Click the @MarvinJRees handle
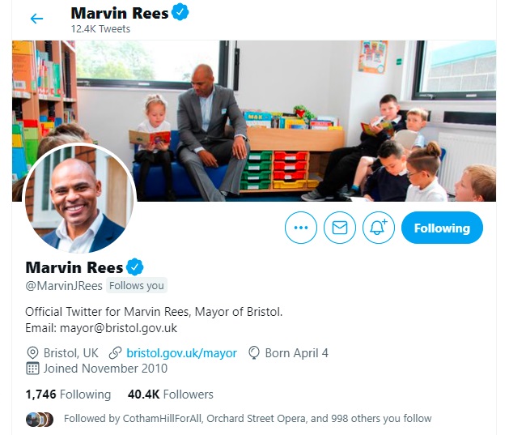 click(64, 286)
